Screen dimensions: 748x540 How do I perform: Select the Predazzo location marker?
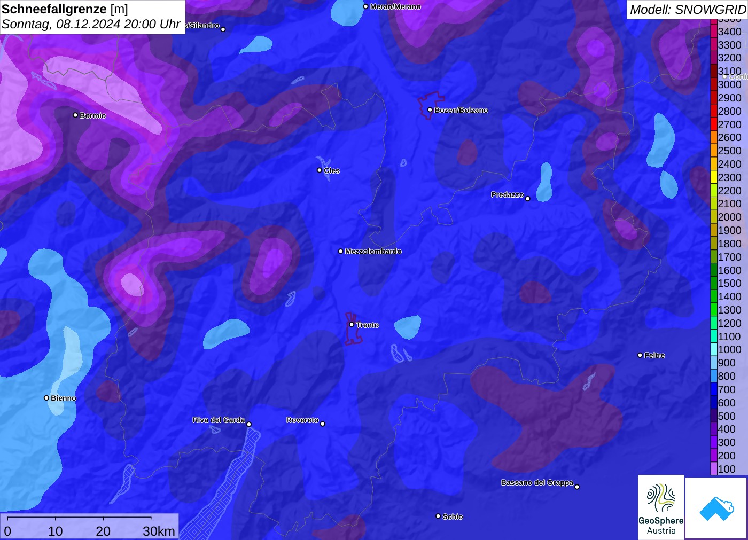point(528,199)
